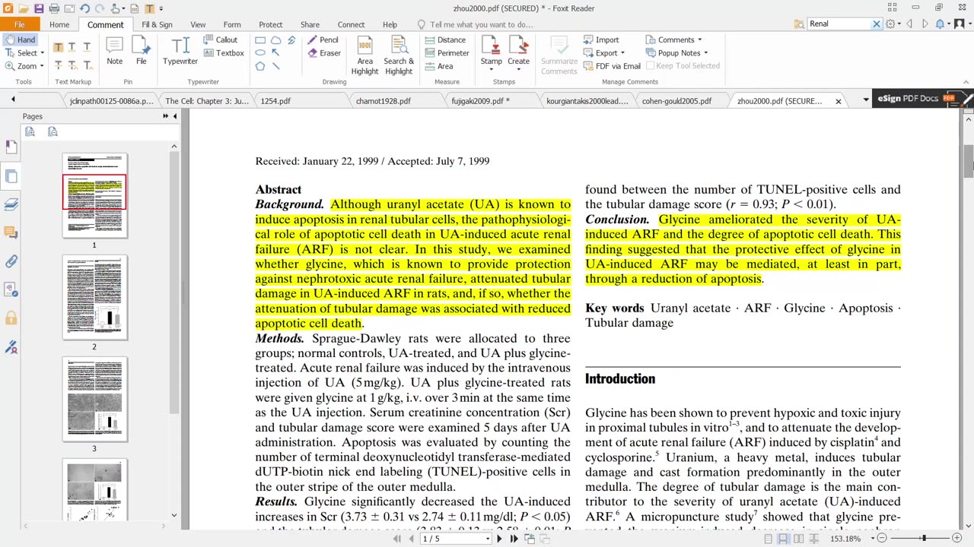This screenshot has width=974, height=547.
Task: Activate the Typewriter tool
Action: point(180,50)
